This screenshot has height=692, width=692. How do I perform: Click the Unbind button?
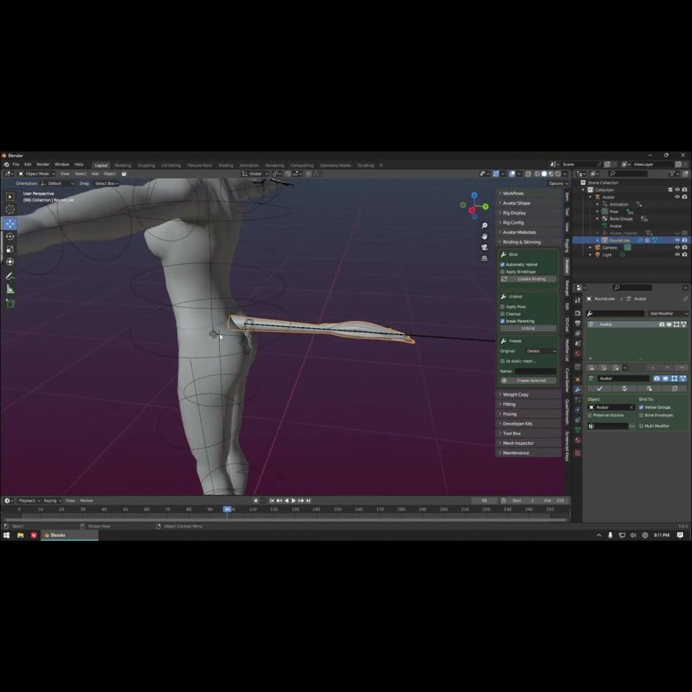[528, 328]
